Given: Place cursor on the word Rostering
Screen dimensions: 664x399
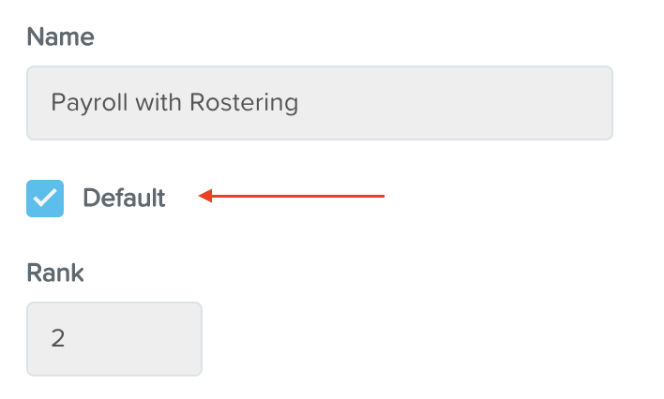Looking at the screenshot, I should [244, 103].
